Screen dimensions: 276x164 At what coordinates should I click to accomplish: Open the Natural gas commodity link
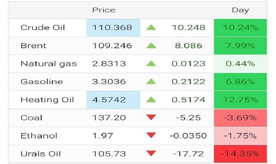[49, 64]
